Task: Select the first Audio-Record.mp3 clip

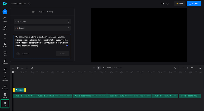Action: (x=24, y=96)
